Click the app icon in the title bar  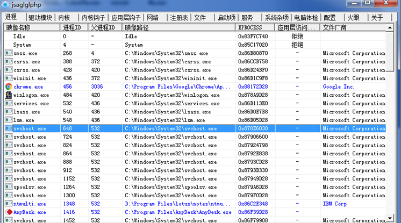5,4
